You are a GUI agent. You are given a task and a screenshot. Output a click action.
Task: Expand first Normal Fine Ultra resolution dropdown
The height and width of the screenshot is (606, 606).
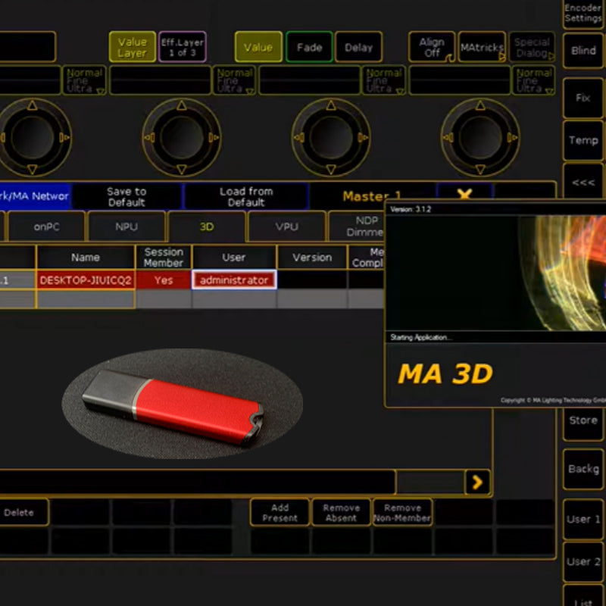tap(84, 80)
